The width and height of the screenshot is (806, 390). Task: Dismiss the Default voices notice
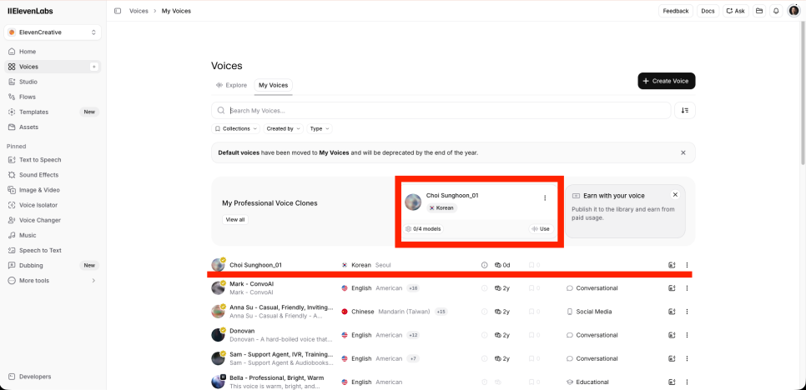(683, 153)
